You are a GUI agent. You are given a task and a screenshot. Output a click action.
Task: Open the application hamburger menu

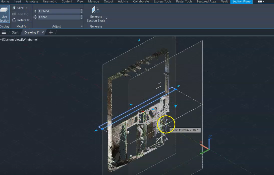point(4,32)
